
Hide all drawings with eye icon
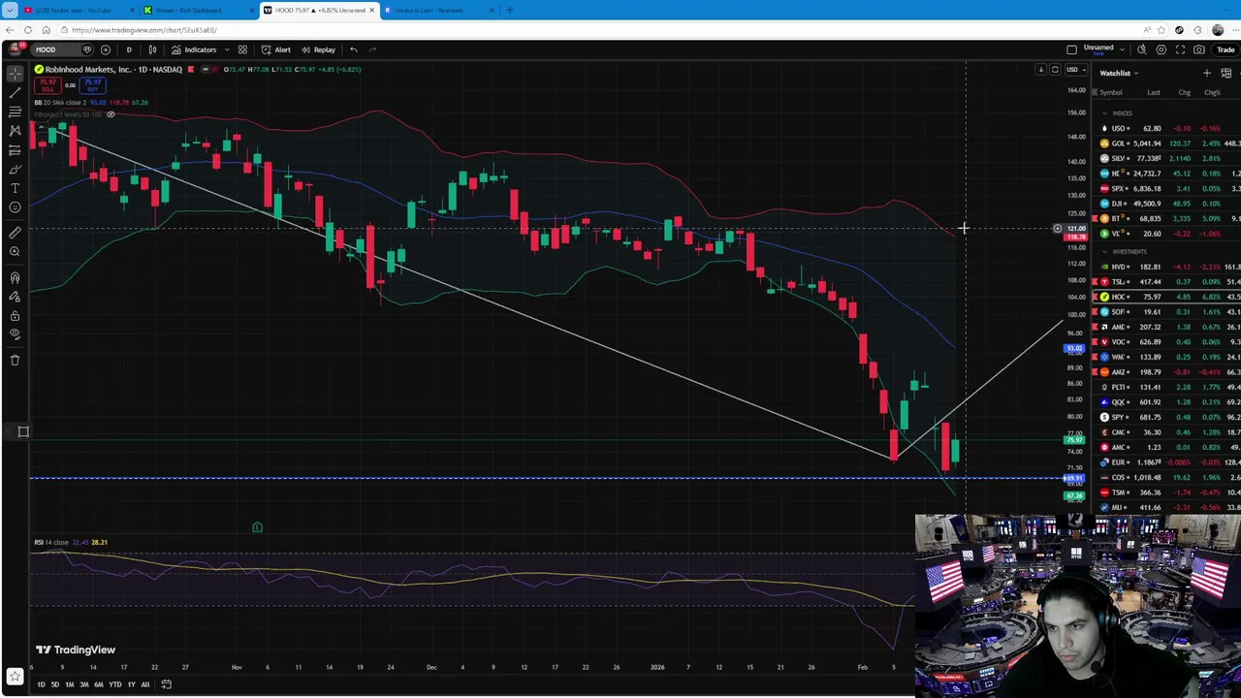click(15, 334)
